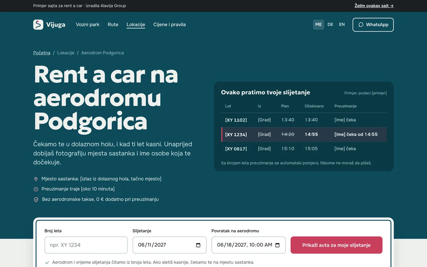Click the Povratak na aerodromu datetime field
427x267 pixels.
click(248, 245)
